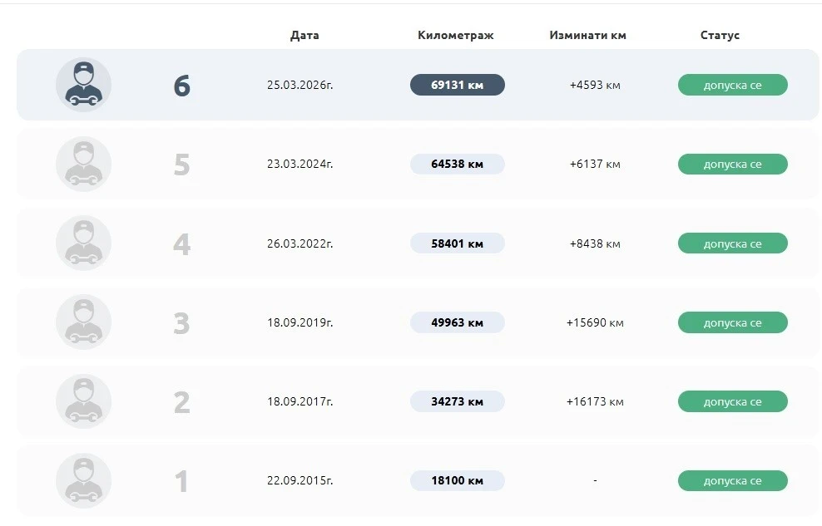Click the mechanic icon for inspection 3
The height and width of the screenshot is (526, 822).
(83, 322)
